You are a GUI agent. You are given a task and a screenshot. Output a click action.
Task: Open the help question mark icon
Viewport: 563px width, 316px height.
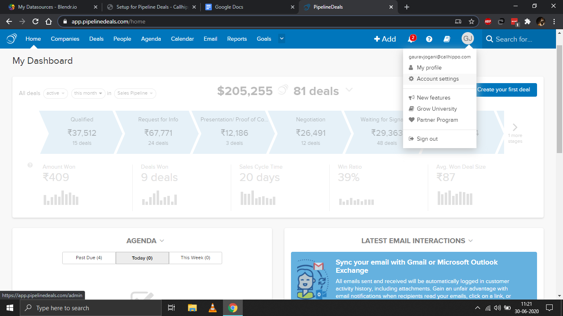(429, 39)
